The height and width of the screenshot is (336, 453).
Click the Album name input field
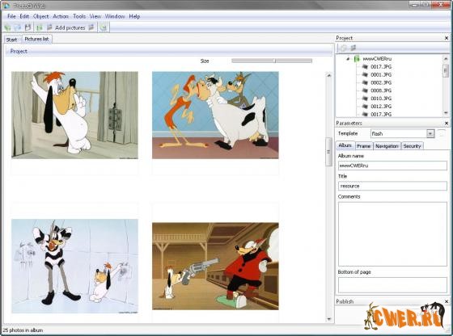tap(392, 166)
